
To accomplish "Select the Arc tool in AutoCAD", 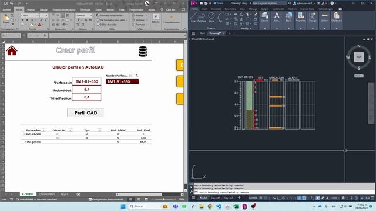I will 220,18.
